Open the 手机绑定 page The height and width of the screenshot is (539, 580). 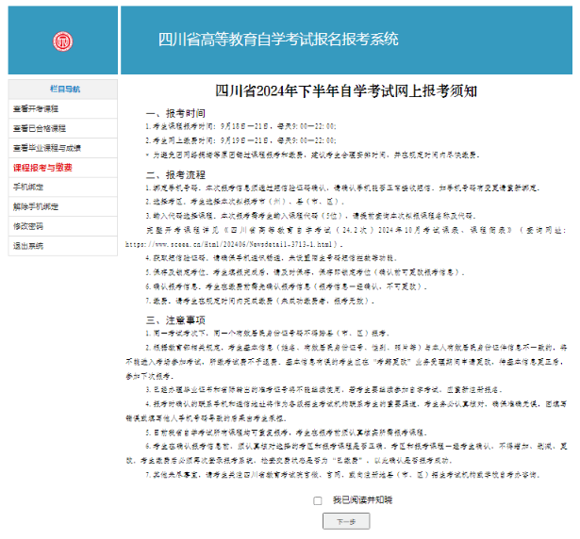pyautogui.click(x=28, y=187)
